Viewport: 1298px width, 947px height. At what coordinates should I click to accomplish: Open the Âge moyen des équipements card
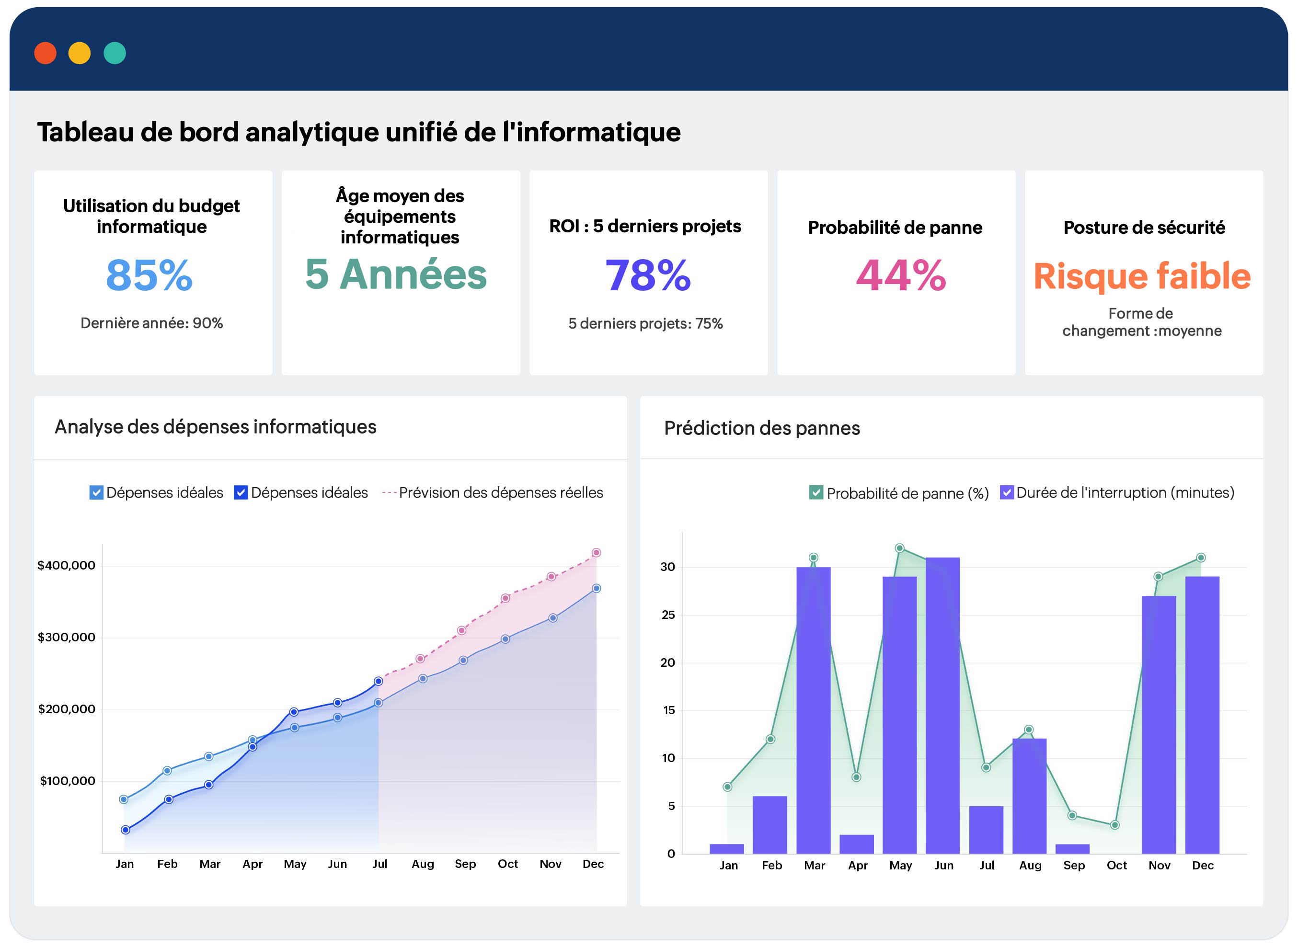coord(400,273)
